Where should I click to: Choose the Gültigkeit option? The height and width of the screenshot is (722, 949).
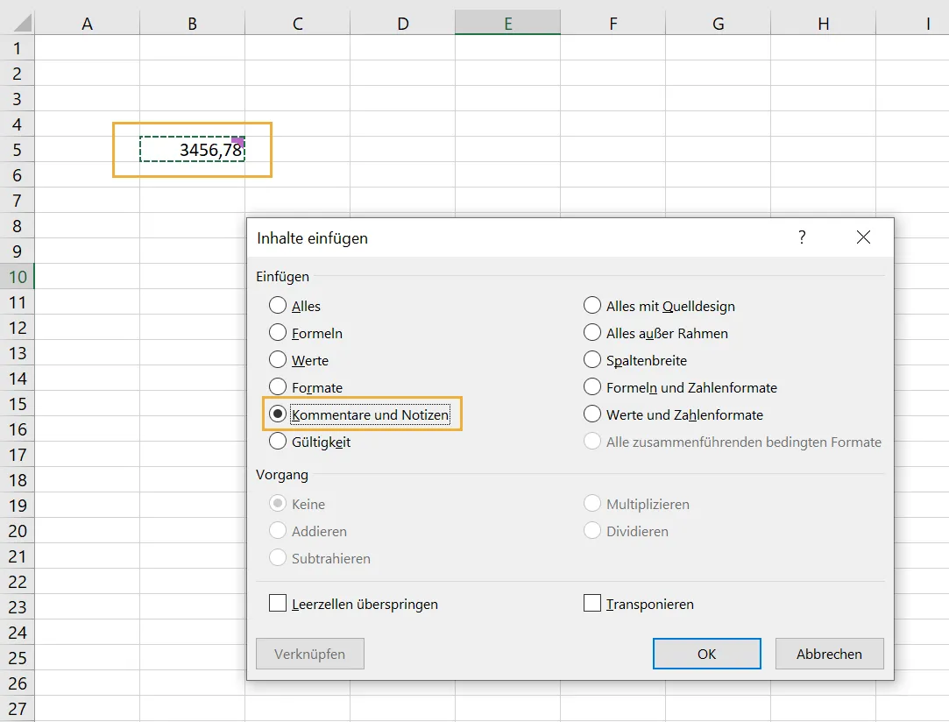tap(279, 442)
